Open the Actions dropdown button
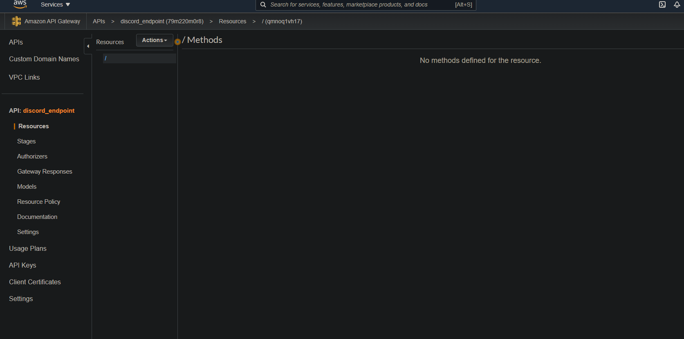The width and height of the screenshot is (684, 339). [155, 40]
